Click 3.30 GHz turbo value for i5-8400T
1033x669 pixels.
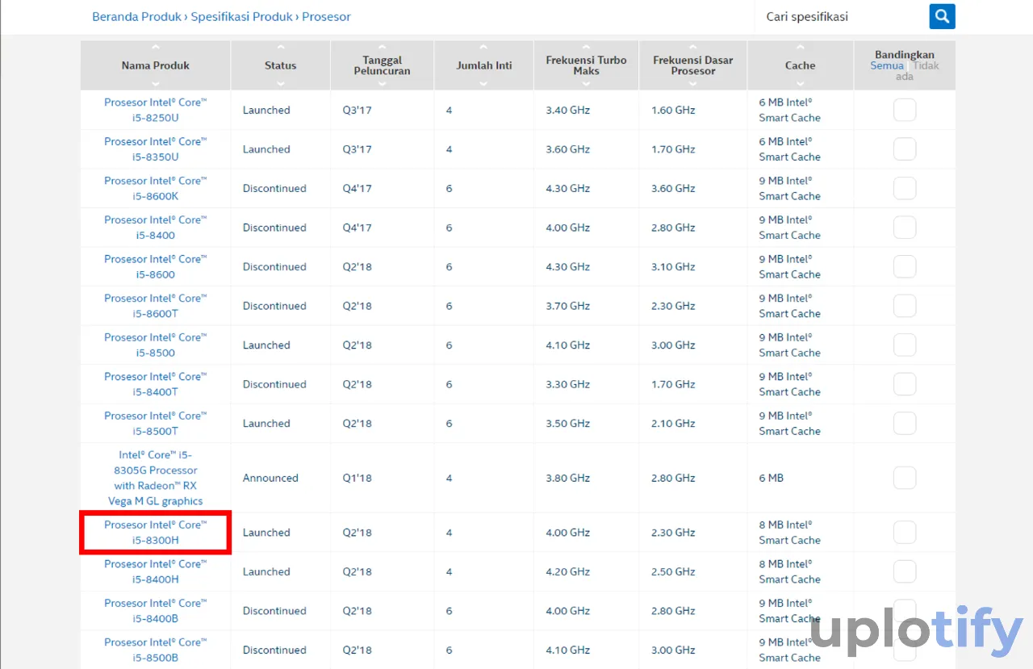568,384
